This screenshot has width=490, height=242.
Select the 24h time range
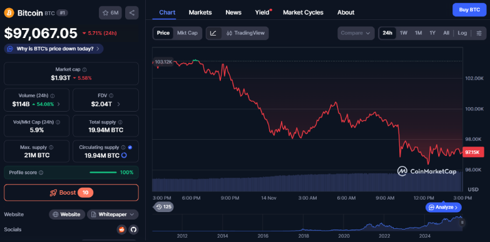pos(387,33)
